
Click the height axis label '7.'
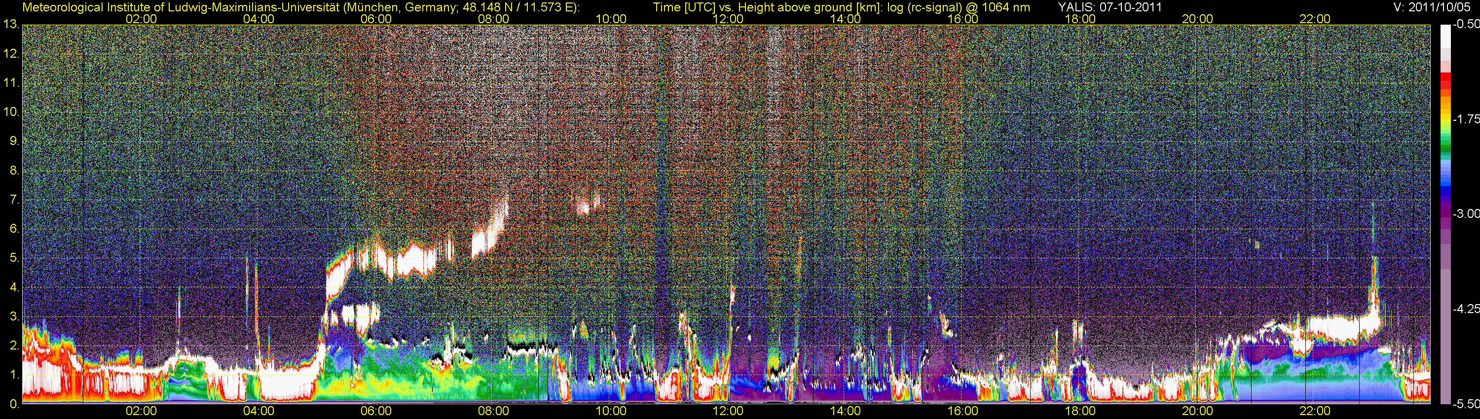tap(14, 200)
